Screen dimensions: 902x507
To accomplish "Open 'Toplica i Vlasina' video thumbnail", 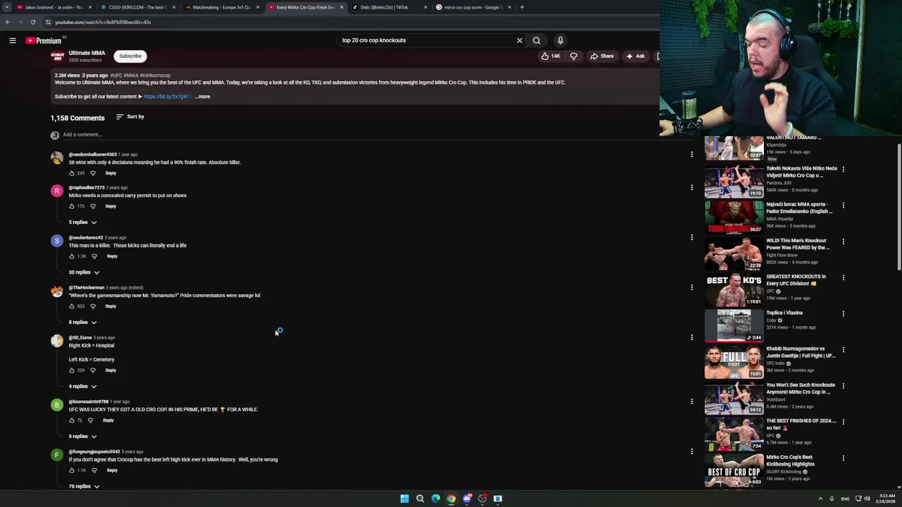I will [x=734, y=326].
